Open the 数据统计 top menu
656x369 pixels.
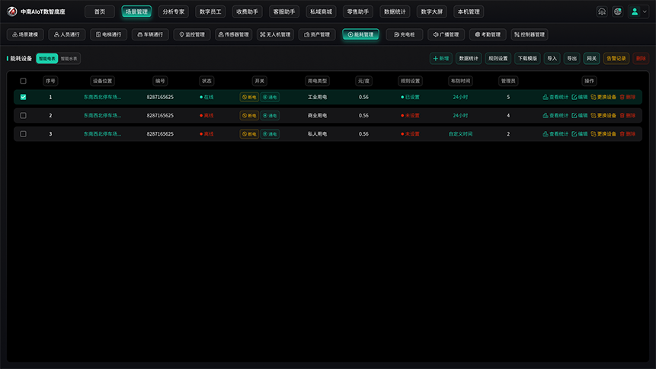click(x=395, y=11)
